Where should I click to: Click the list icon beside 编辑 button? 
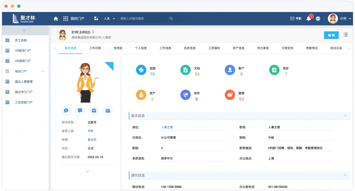345,35
